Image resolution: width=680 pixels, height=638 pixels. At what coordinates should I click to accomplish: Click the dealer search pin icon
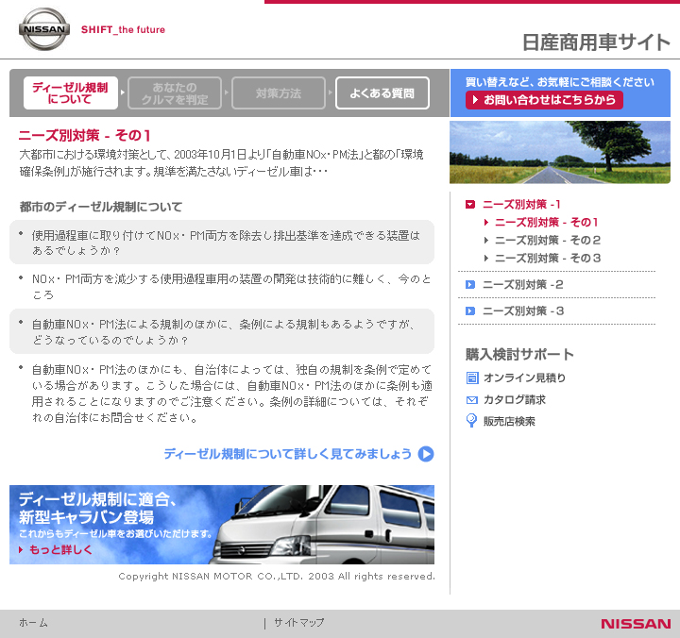472,421
